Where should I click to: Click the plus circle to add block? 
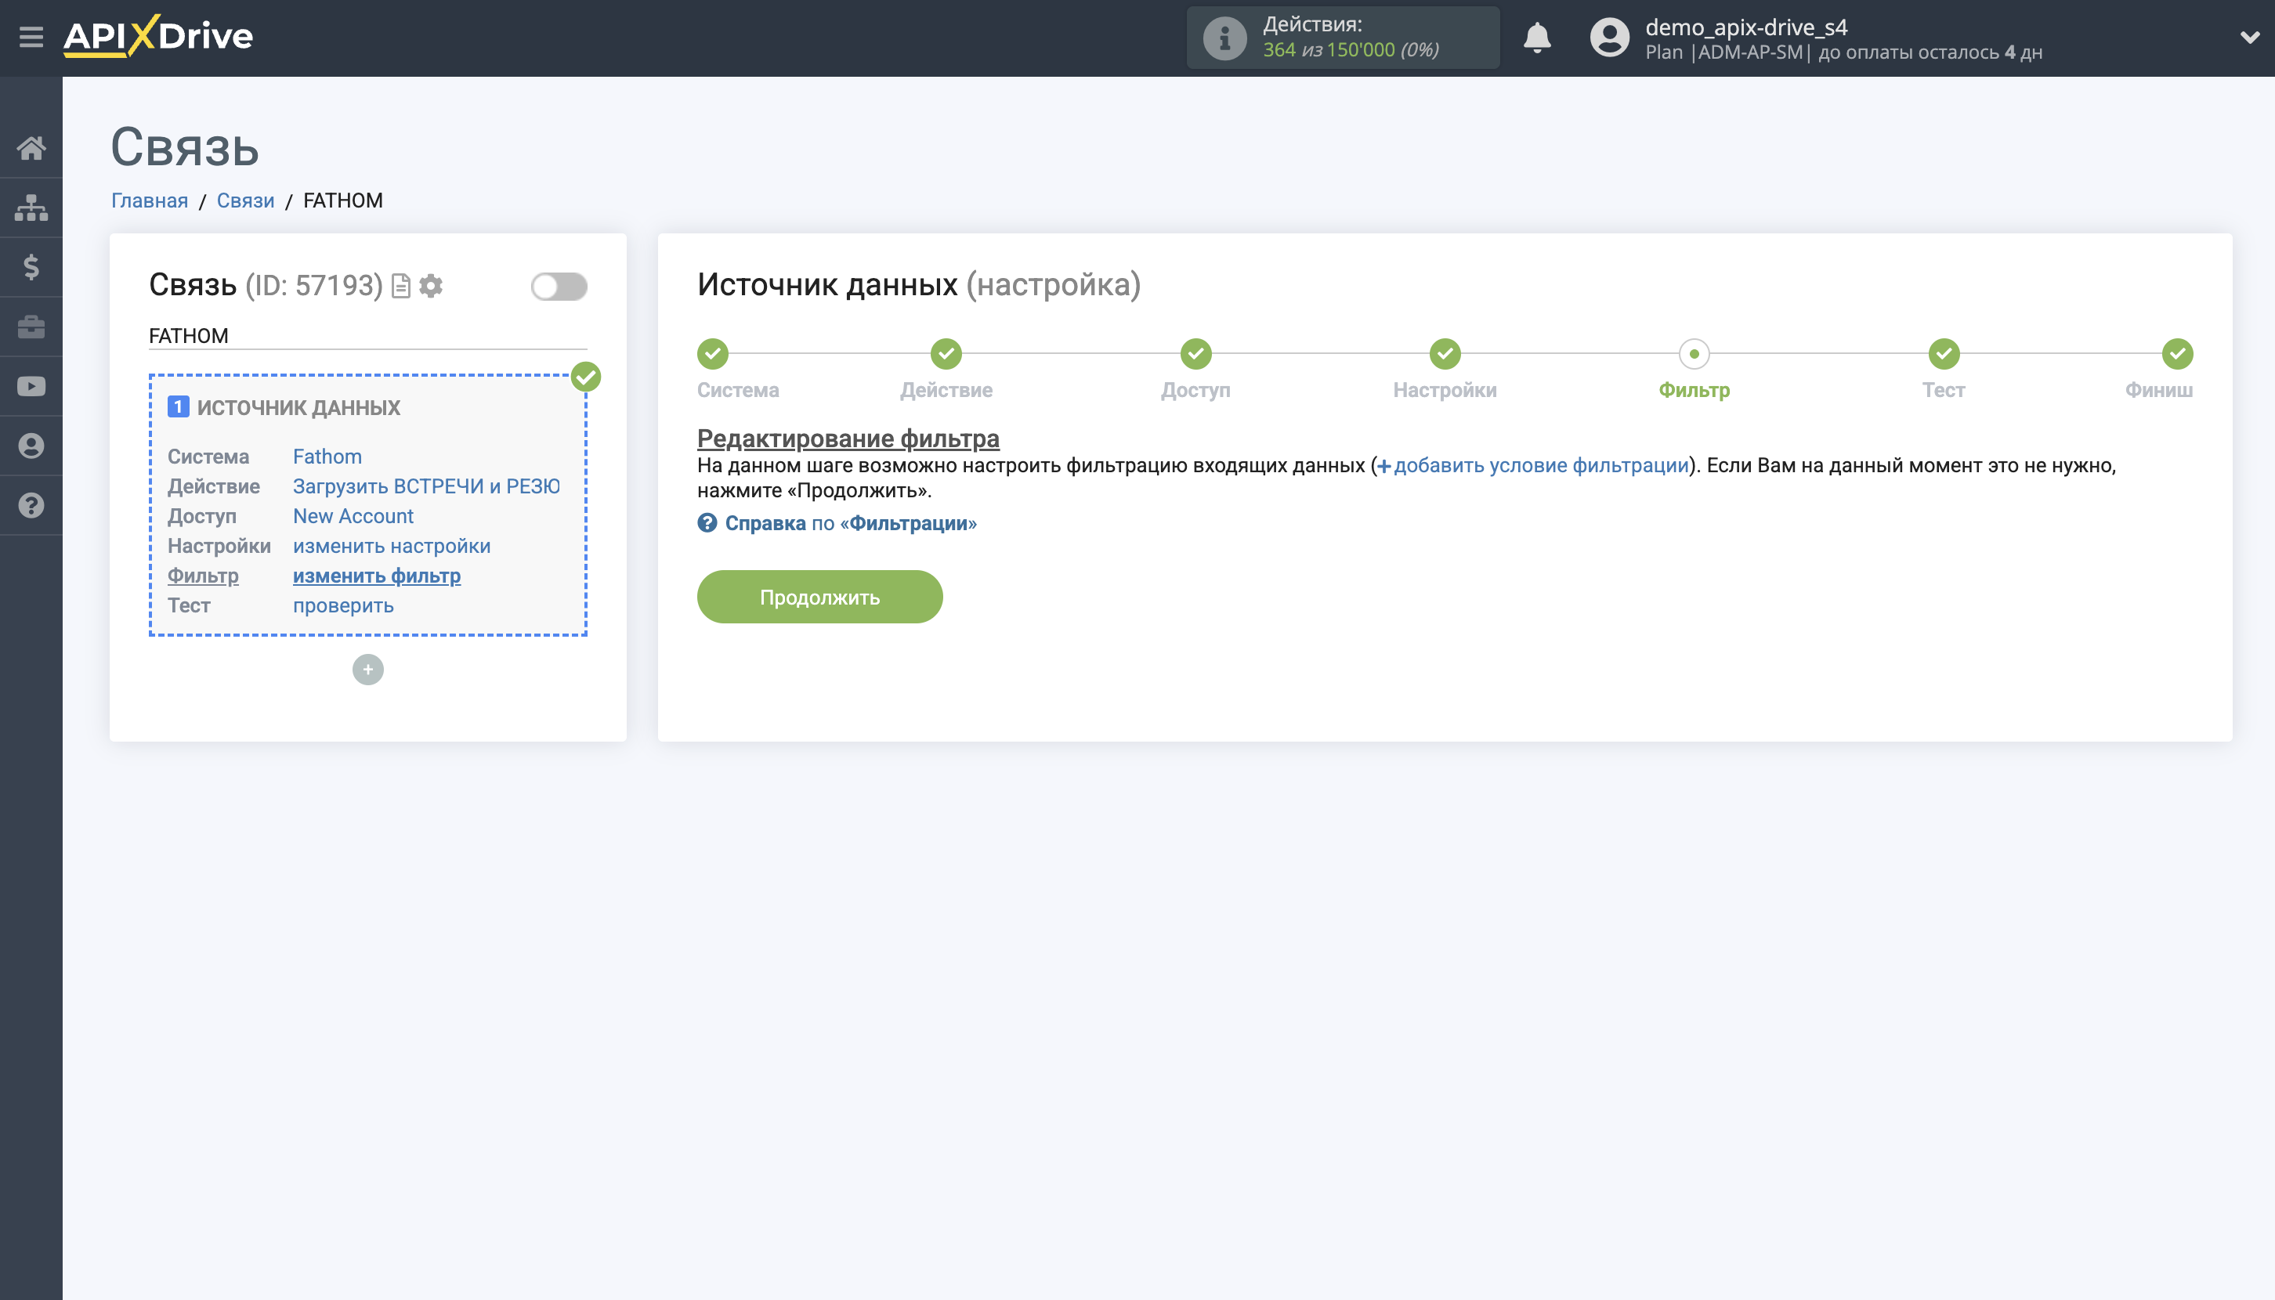tap(367, 670)
